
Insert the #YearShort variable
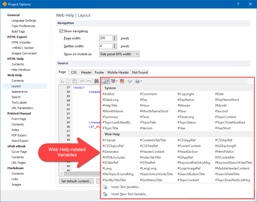223,128
